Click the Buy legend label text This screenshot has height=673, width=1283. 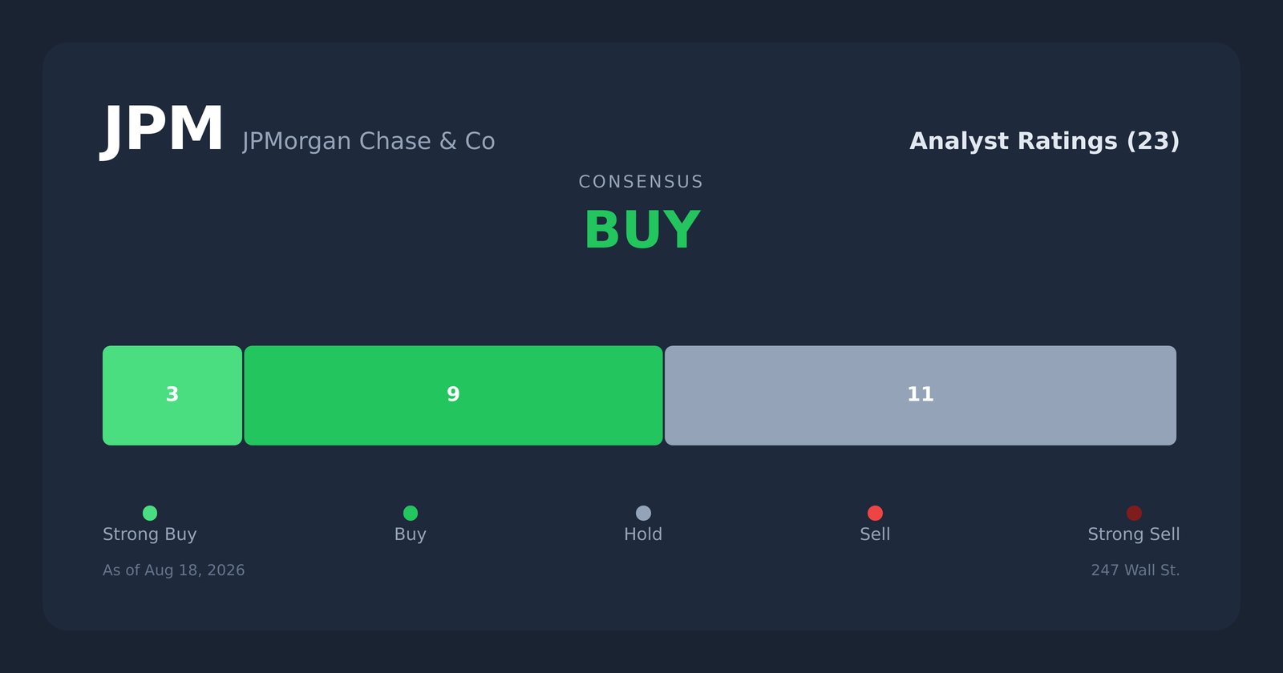point(411,534)
